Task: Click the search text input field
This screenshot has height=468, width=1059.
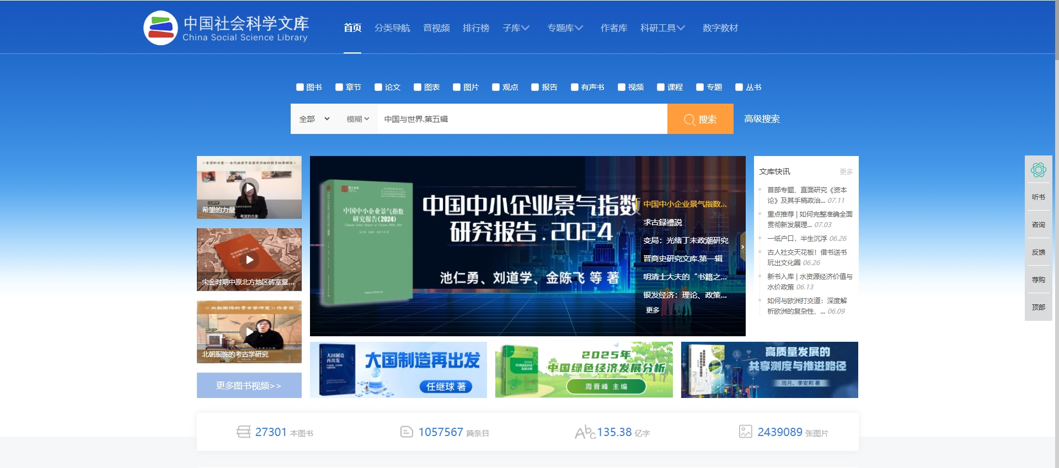Action: (521, 119)
